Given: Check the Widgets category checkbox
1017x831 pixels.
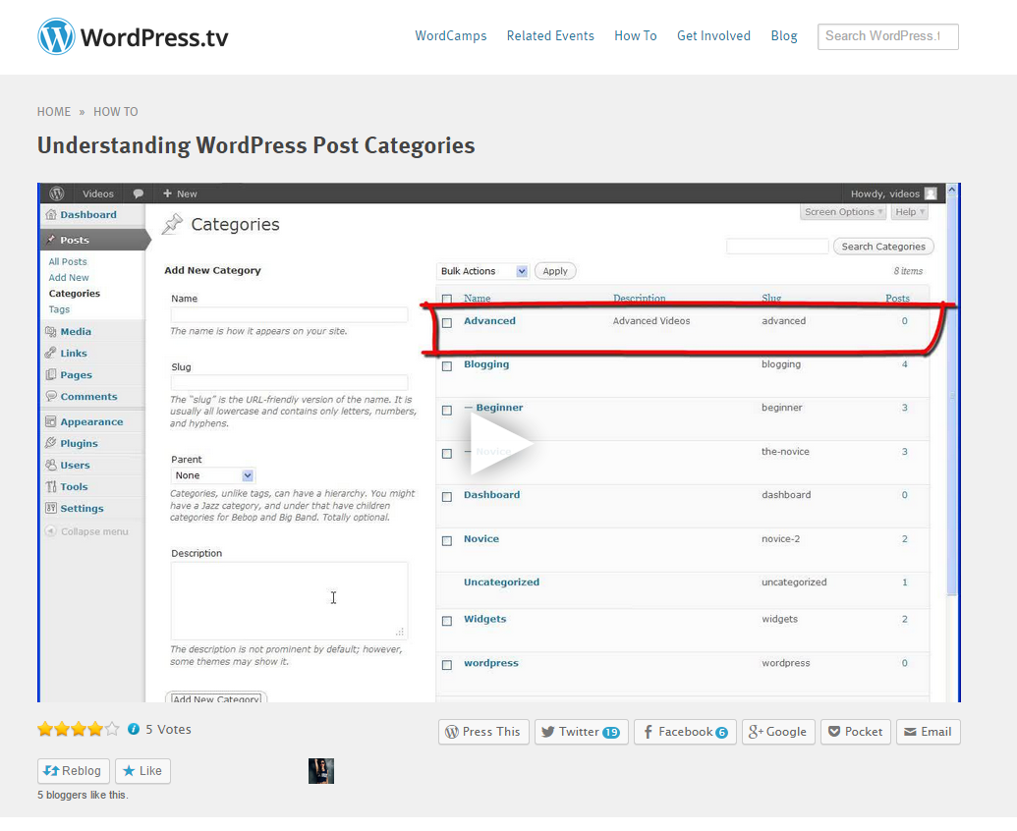Looking at the screenshot, I should coord(447,621).
